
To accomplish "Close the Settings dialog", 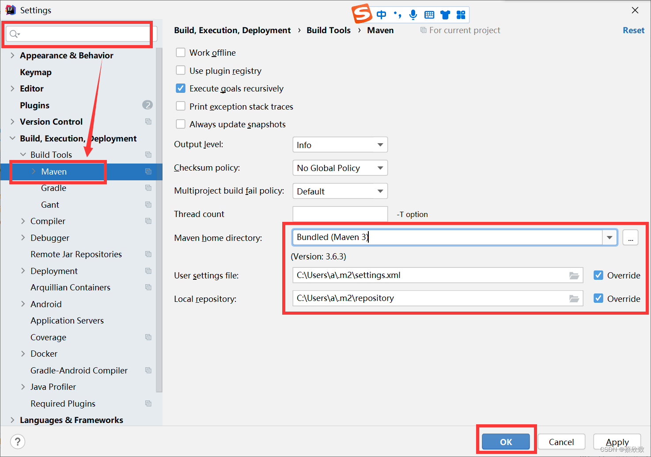I will coord(635,10).
